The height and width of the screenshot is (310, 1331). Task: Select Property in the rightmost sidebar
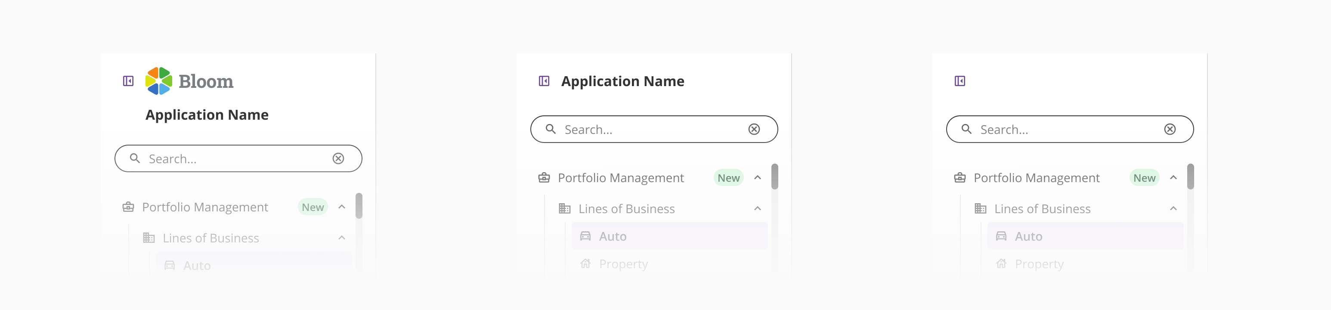click(1039, 264)
